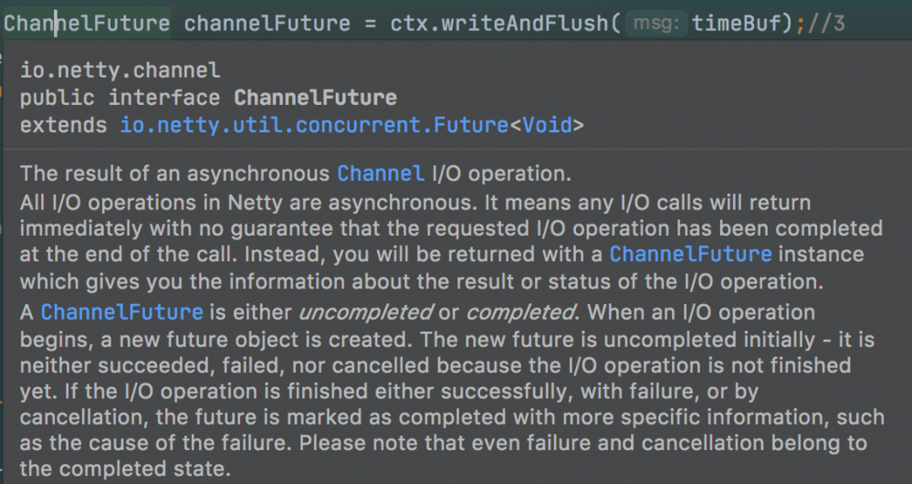This screenshot has width=912, height=484.
Task: Click the channelFuture variable name in code
Action: (x=267, y=23)
